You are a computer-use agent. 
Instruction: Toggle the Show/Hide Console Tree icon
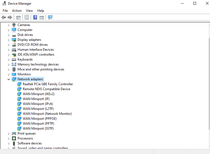click(18, 18)
